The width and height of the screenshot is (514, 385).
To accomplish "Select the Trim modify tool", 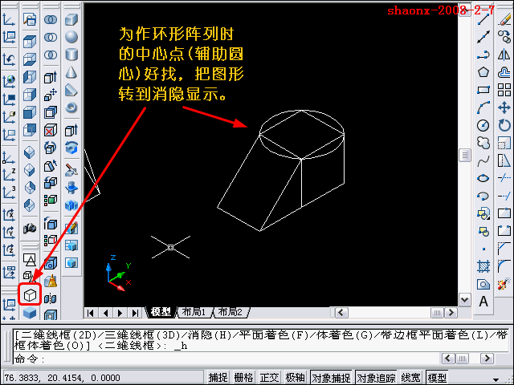I will tap(504, 178).
